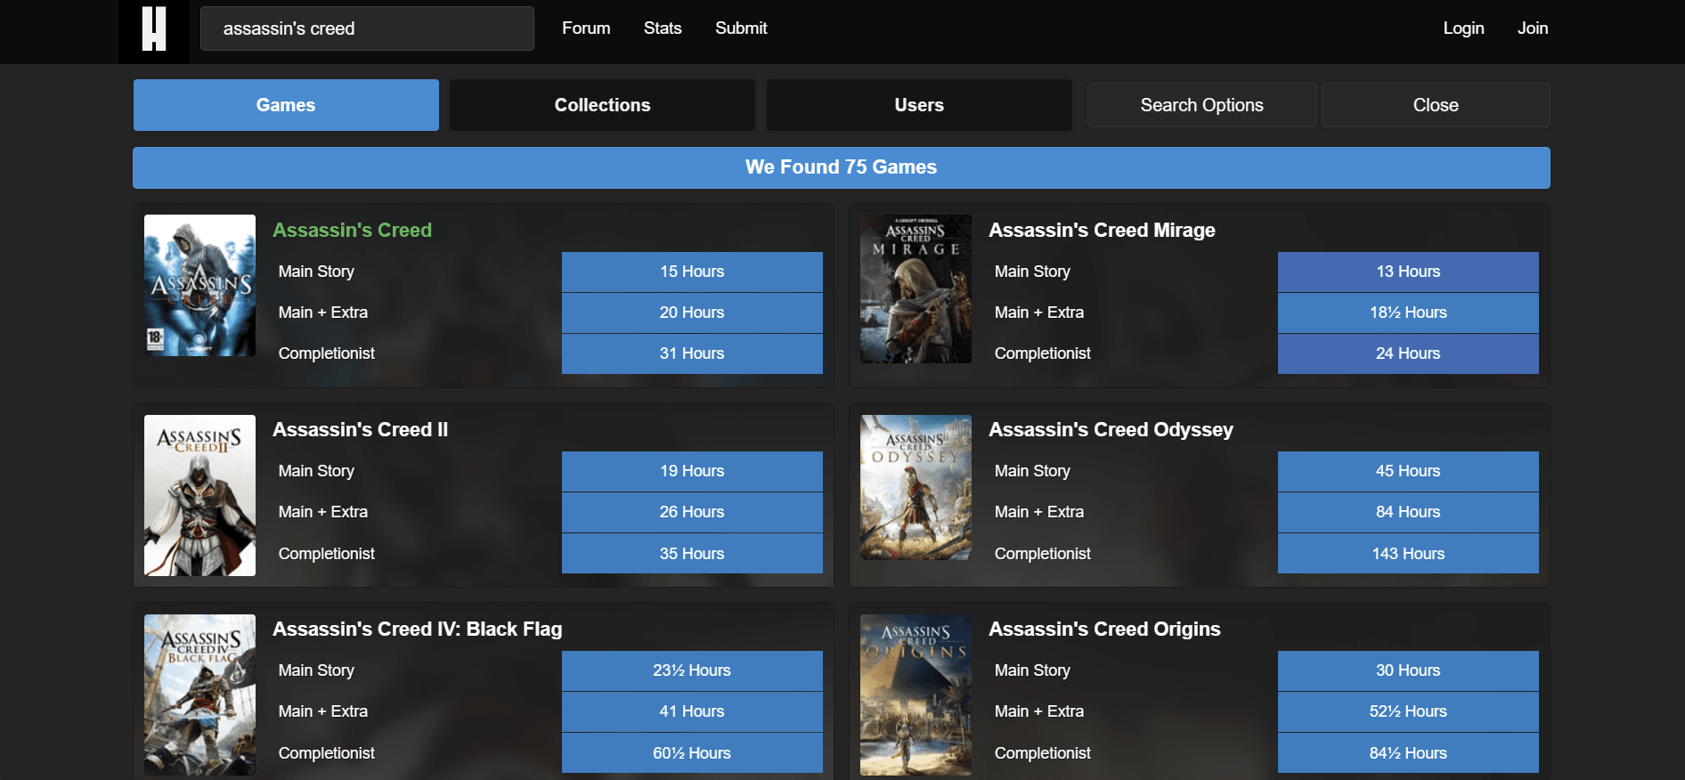Click Assassin's Creed II Completionist 35 Hours
Viewport: 1685px width, 780px height.
[692, 554]
